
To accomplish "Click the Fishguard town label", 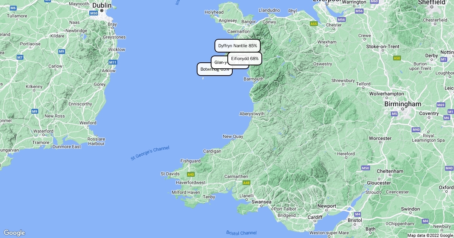I will click(x=190, y=161).
